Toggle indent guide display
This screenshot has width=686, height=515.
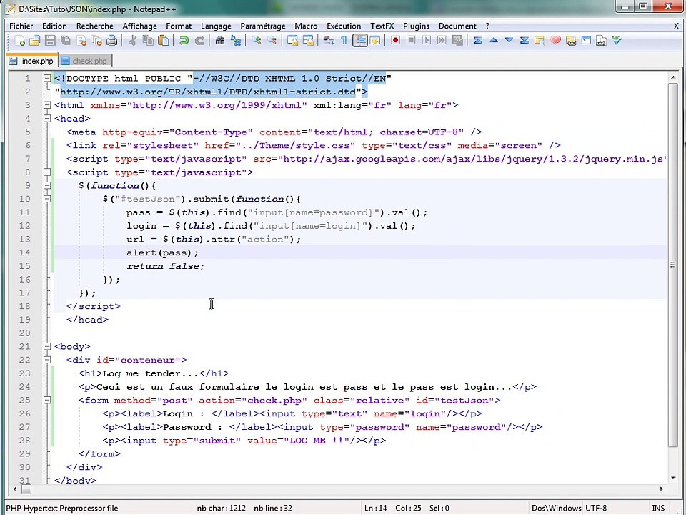point(359,41)
